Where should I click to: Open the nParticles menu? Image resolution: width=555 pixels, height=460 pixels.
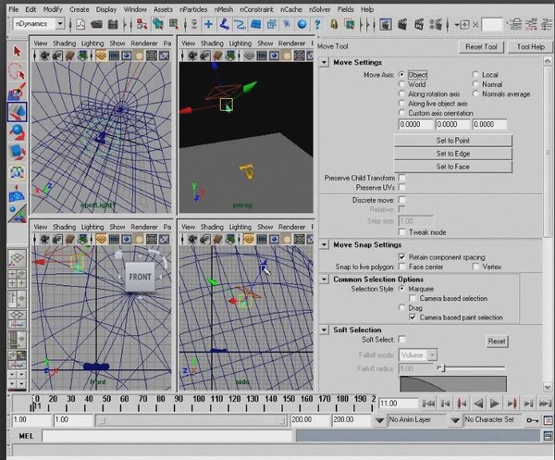[193, 8]
